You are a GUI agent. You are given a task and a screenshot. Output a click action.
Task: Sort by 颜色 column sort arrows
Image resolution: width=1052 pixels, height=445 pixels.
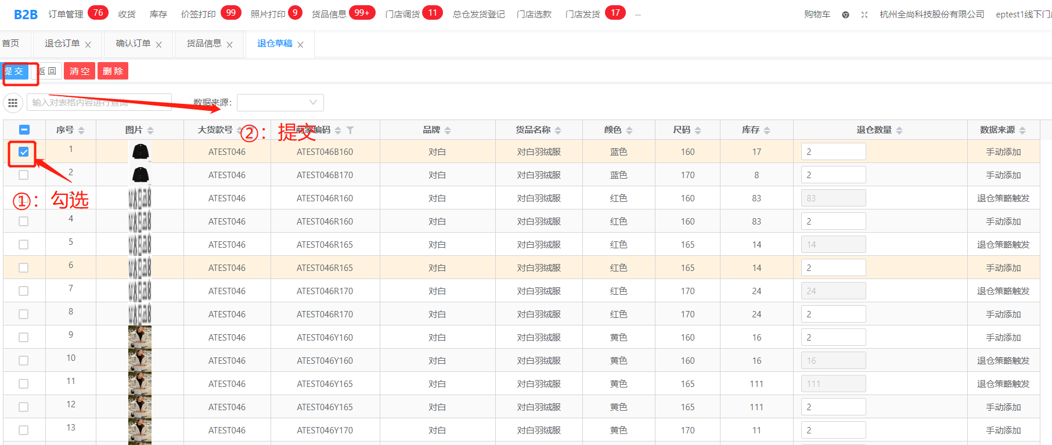629,130
